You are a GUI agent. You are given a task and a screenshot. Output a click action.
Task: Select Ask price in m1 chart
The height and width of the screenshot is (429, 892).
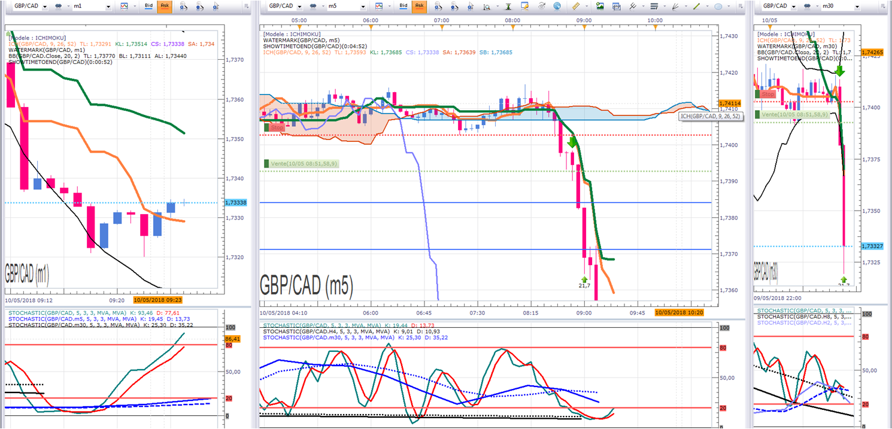(164, 6)
